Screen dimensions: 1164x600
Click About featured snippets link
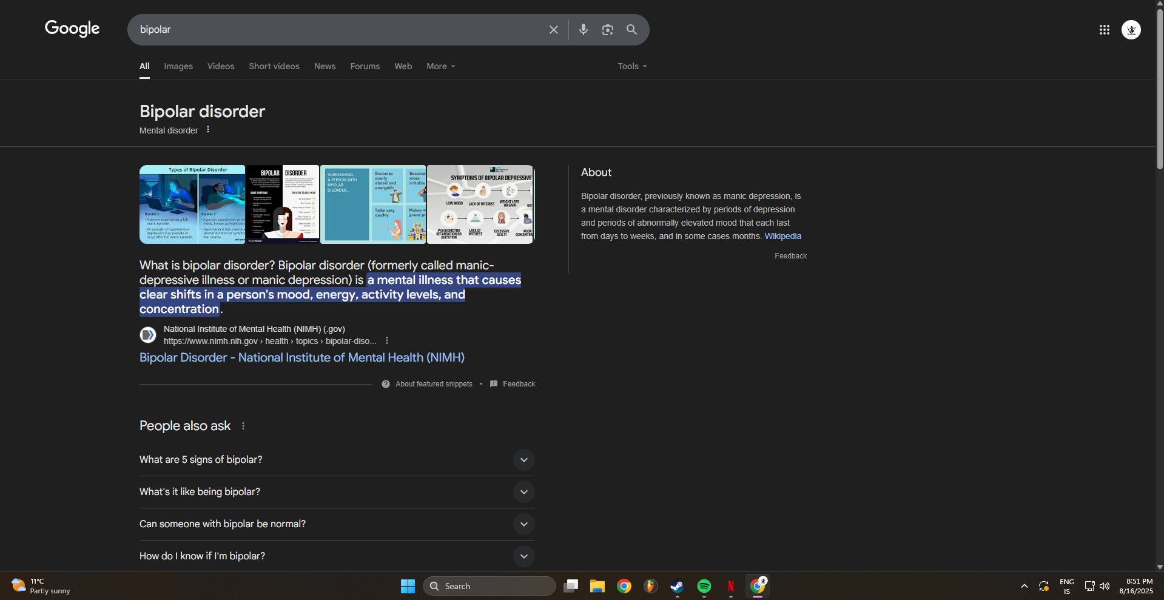(434, 384)
